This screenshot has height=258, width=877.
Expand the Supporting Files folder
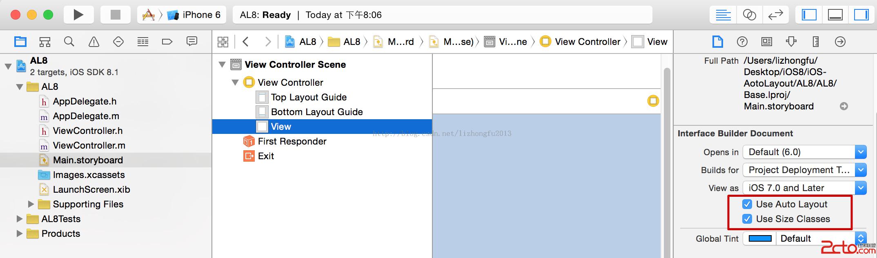[31, 204]
